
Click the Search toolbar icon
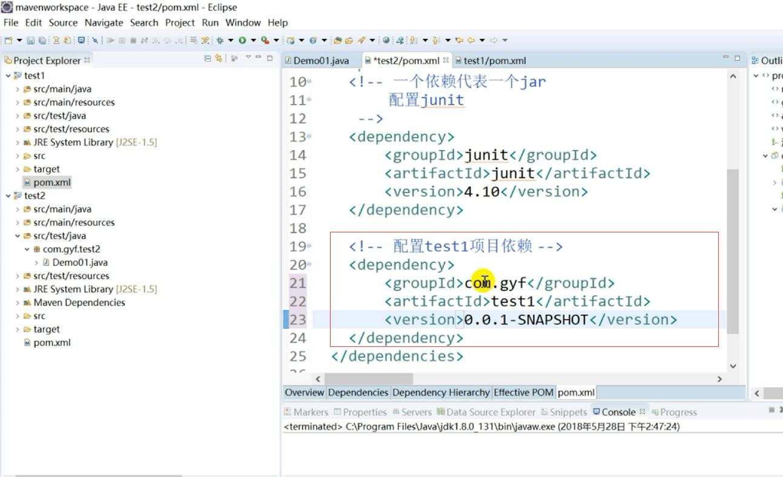click(x=361, y=41)
